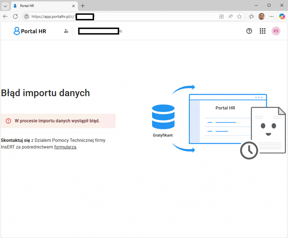Select the Portal HR browser tab
288x238 pixels.
(44, 6)
